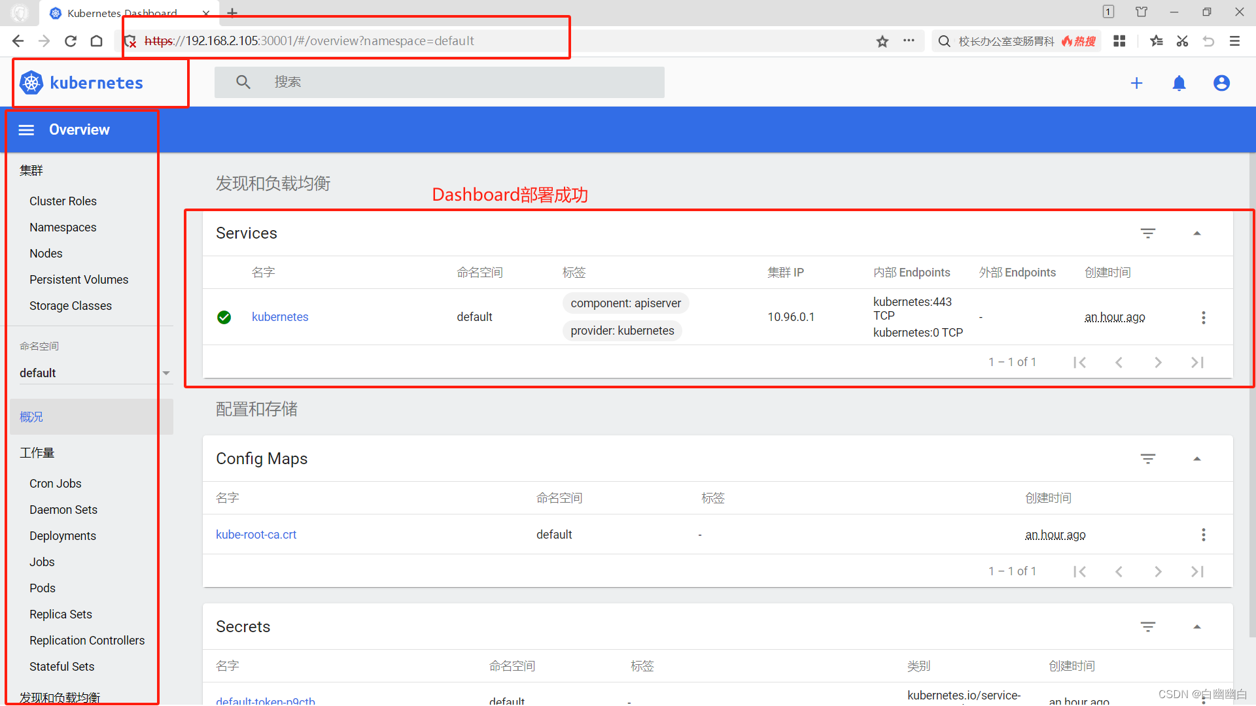Screen dimensions: 1256x706
Task: Click the component: apiserver label chip
Action: [625, 303]
